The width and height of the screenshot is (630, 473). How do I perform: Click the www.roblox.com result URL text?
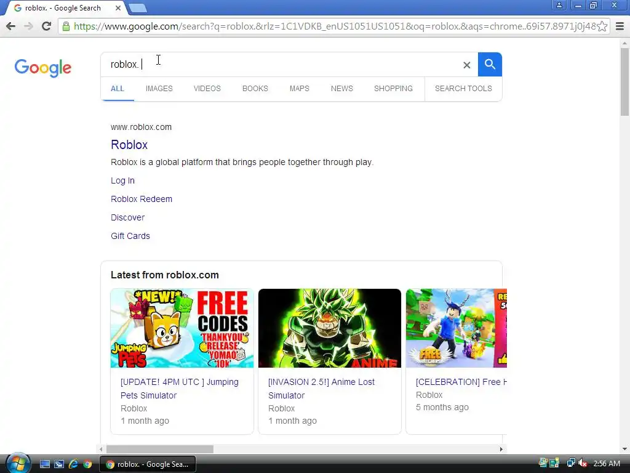click(141, 127)
